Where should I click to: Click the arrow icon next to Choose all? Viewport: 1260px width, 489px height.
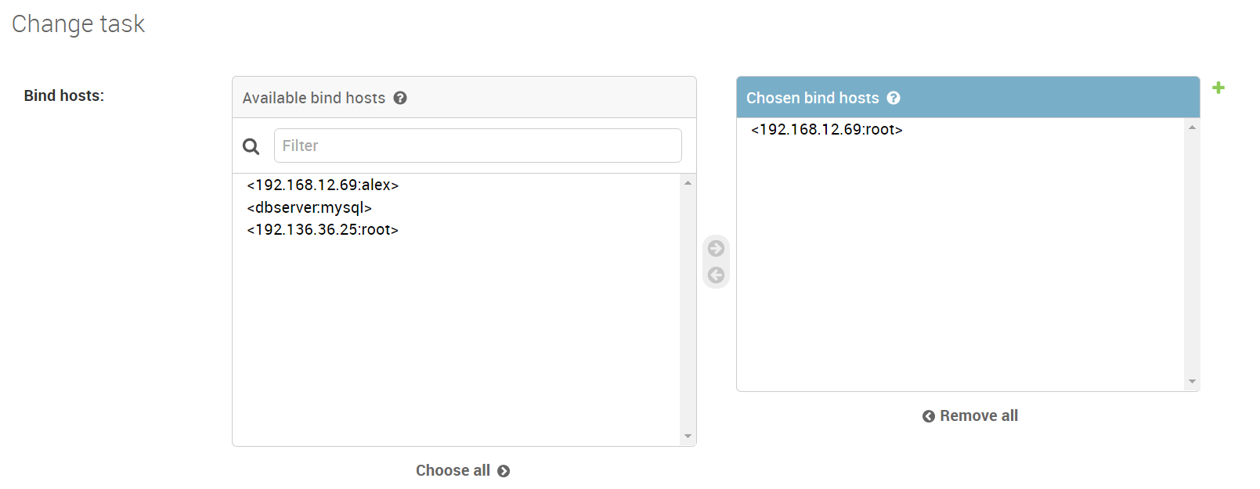[504, 471]
